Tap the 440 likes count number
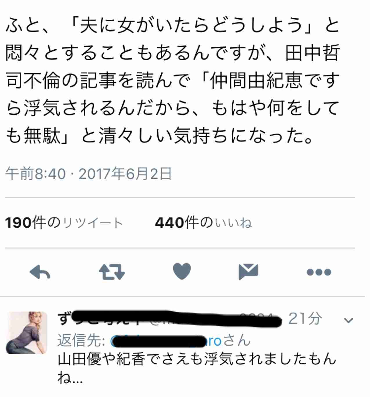This screenshot has width=370, height=397. [170, 223]
